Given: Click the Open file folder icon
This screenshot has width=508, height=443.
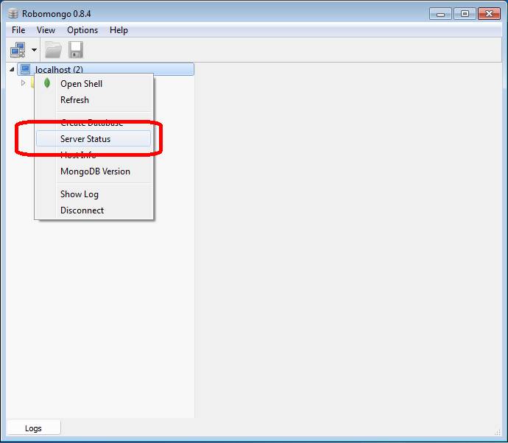Looking at the screenshot, I should coord(53,50).
